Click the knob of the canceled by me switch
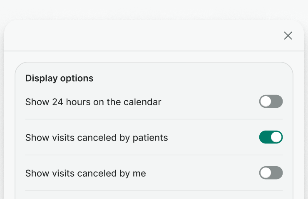The height and width of the screenshot is (199, 308). coord(266,173)
